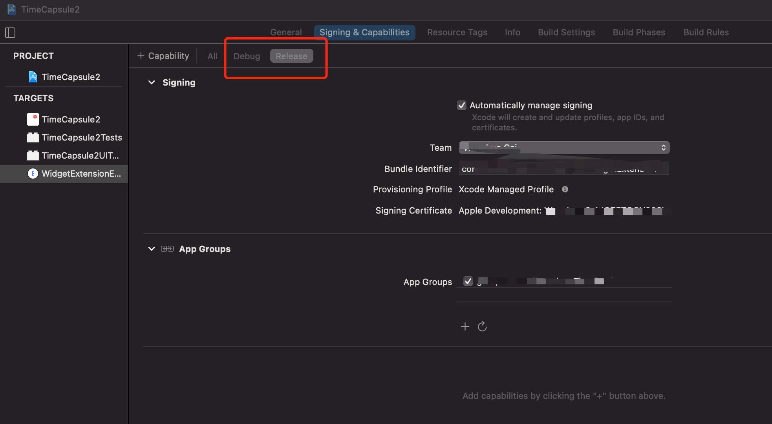Switch to the General tab
Screen dimensions: 772x424
pos(286,32)
